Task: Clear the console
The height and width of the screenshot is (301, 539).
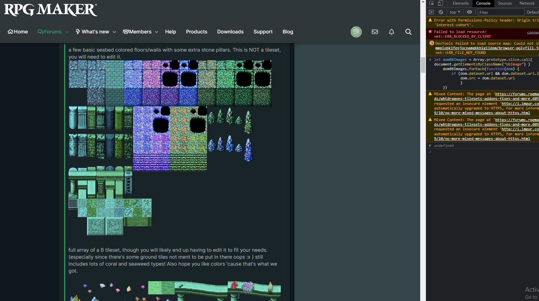Action: pyautogui.click(x=441, y=12)
